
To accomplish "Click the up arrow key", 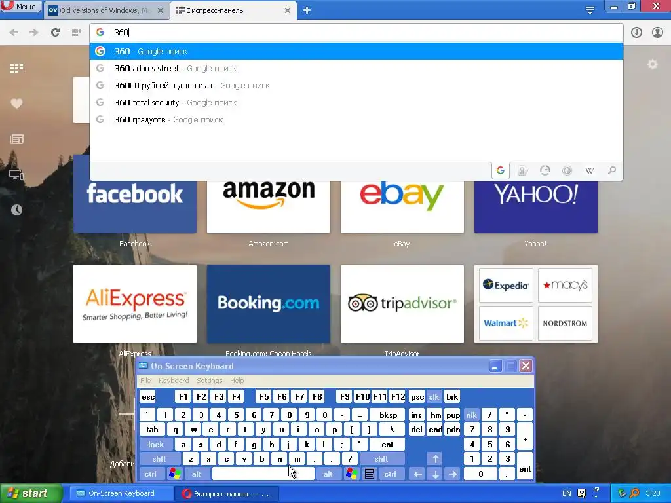I will [435, 459].
